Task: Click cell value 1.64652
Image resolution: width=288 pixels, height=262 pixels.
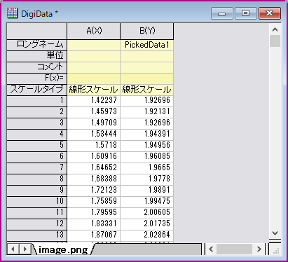Action: 94,168
